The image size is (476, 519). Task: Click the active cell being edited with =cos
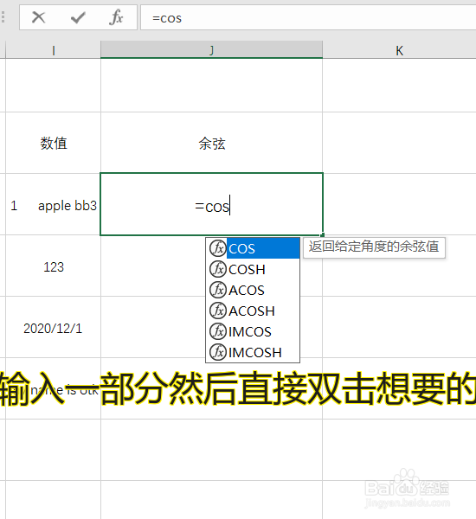211,204
